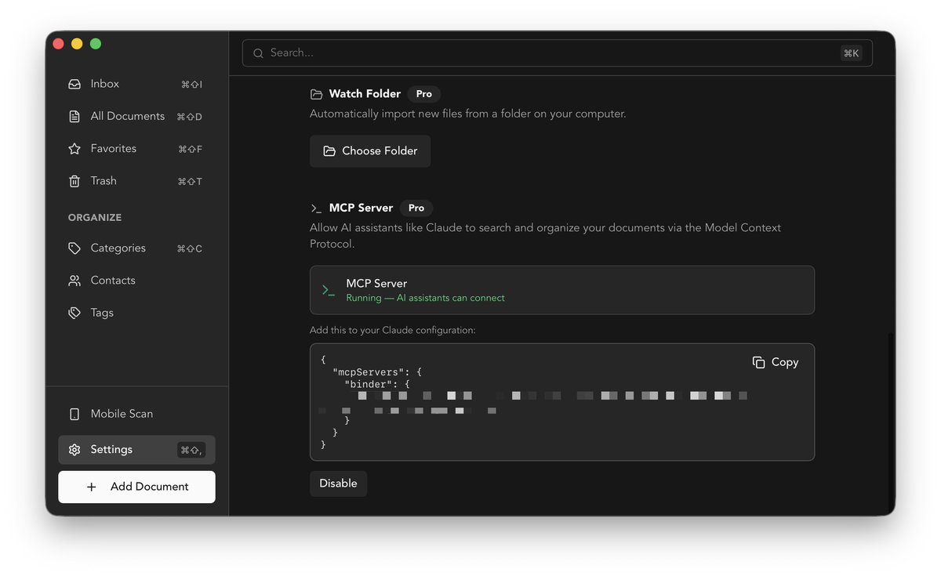Viewport: 941px width, 576px height.
Task: Click the copy icon in code block
Action: click(758, 362)
